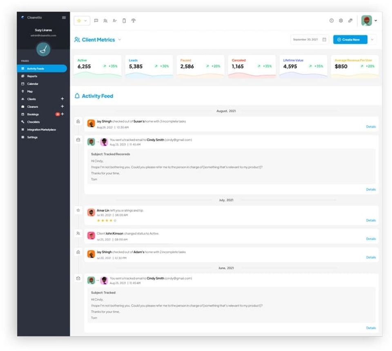Click star icon beside Amar Lin rating

click(78, 210)
